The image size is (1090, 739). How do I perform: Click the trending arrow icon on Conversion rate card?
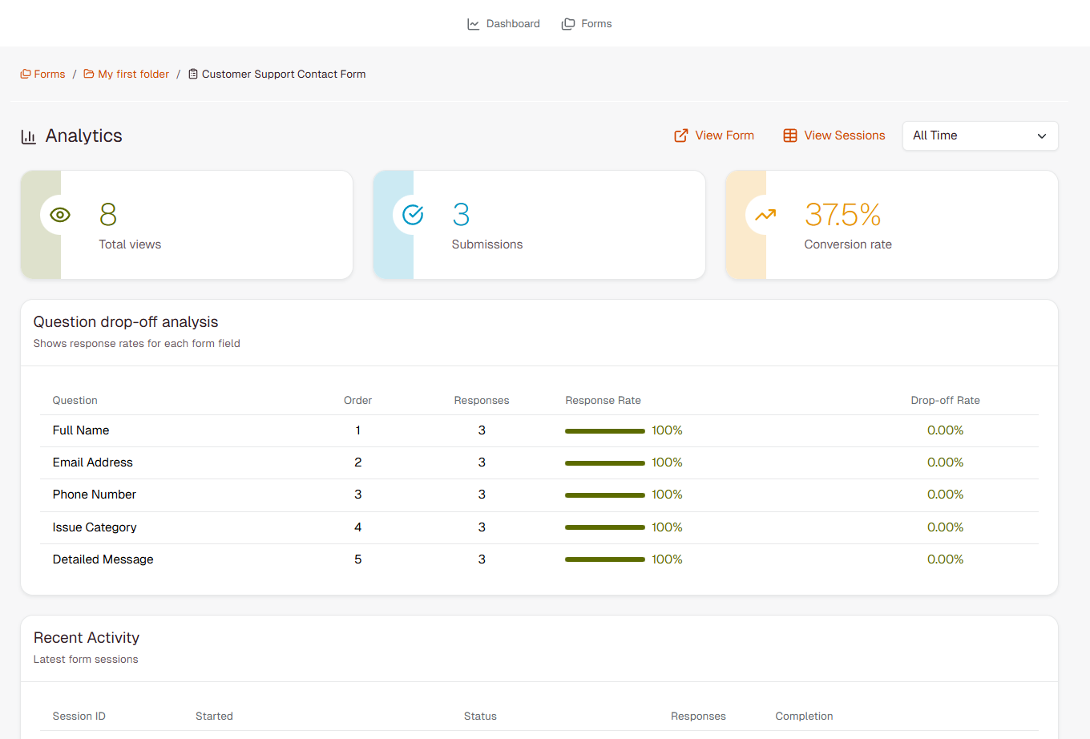pos(764,215)
